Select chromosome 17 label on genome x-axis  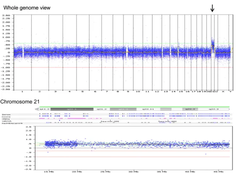tap(194, 92)
